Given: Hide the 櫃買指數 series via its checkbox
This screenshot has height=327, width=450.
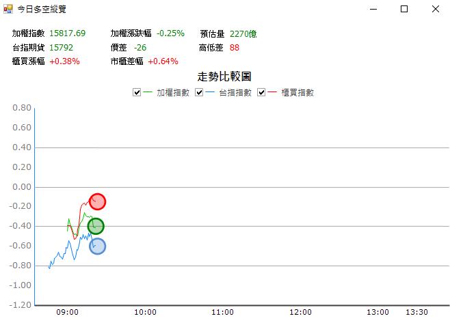Looking at the screenshot, I should [x=262, y=93].
